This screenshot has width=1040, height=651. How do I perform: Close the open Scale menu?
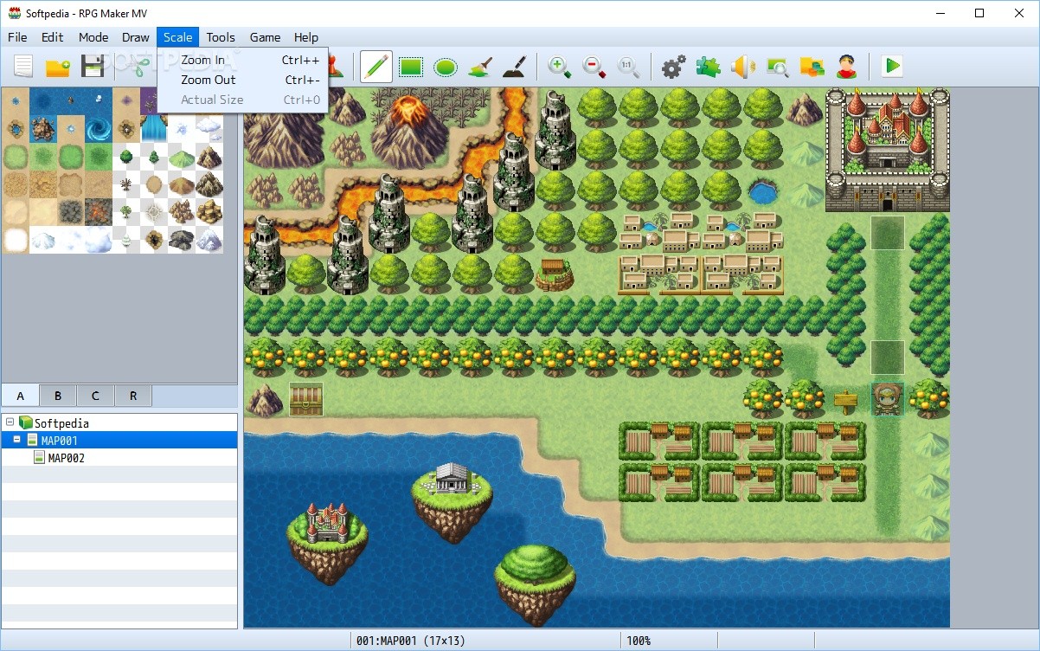tap(178, 37)
